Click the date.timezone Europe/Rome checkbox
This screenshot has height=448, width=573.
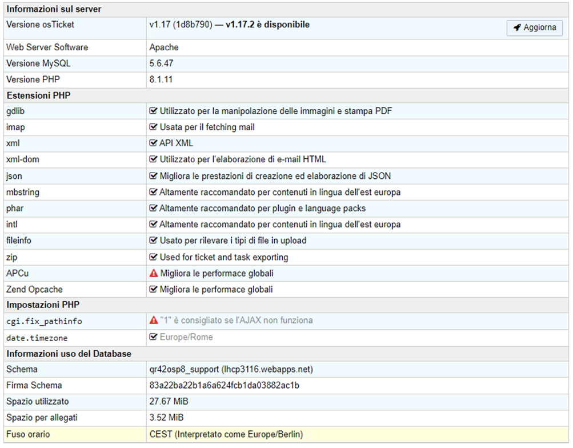click(153, 337)
